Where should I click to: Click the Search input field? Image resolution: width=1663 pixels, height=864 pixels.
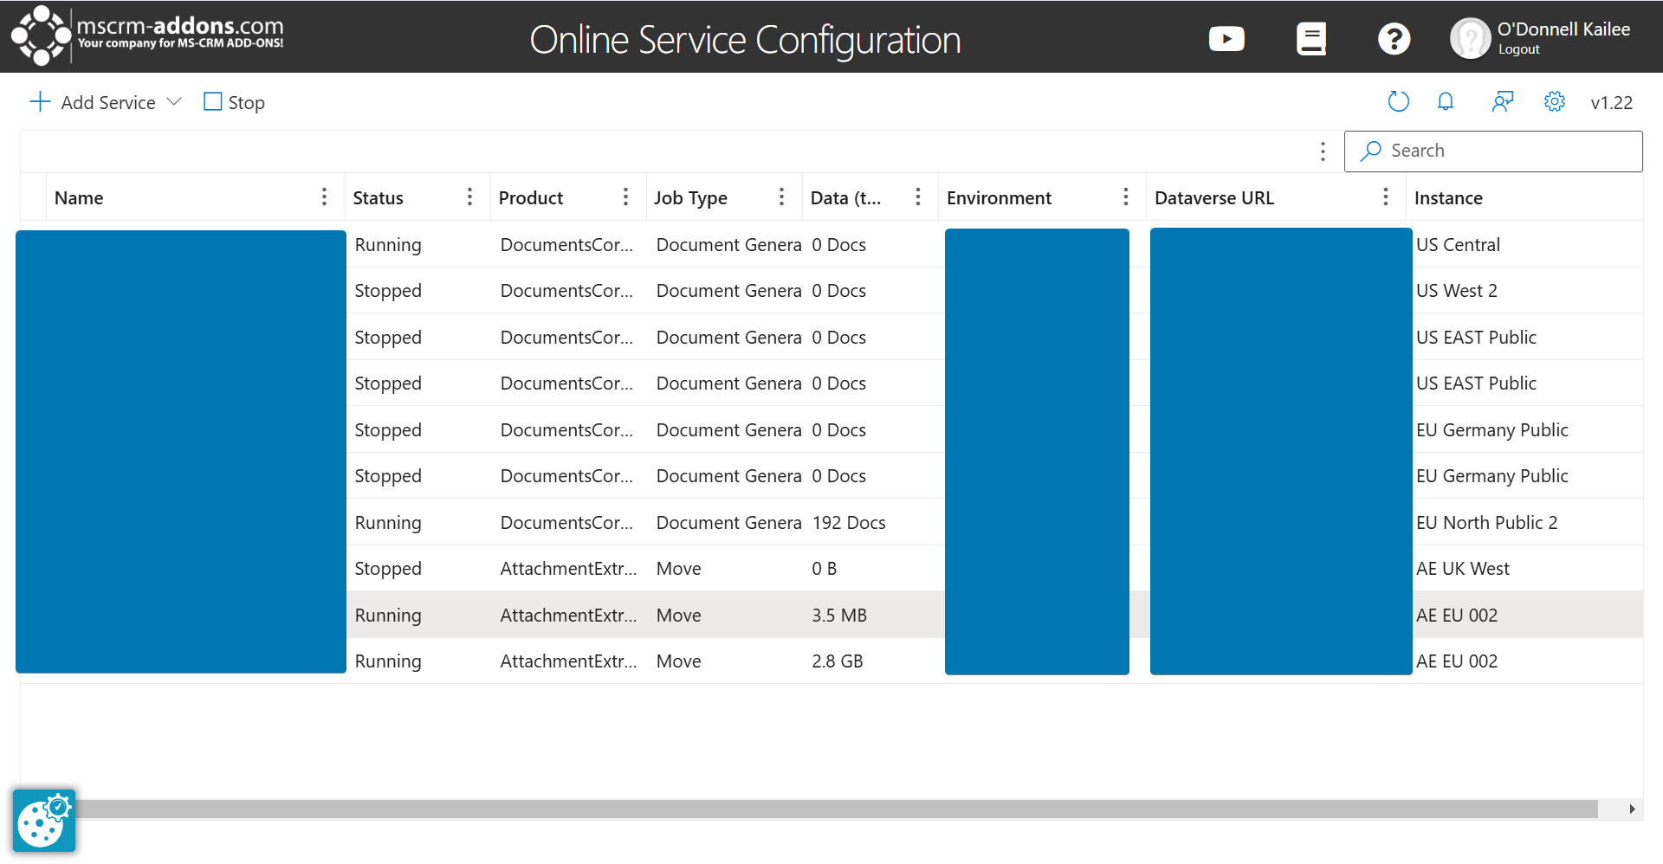pos(1493,152)
